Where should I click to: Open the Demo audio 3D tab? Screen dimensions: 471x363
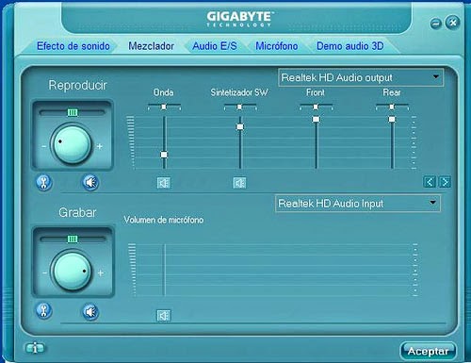click(350, 46)
